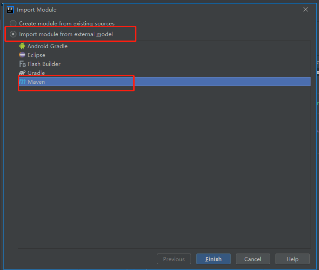
Task: Click the Flash Builder FB icon
Action: pyautogui.click(x=22, y=64)
